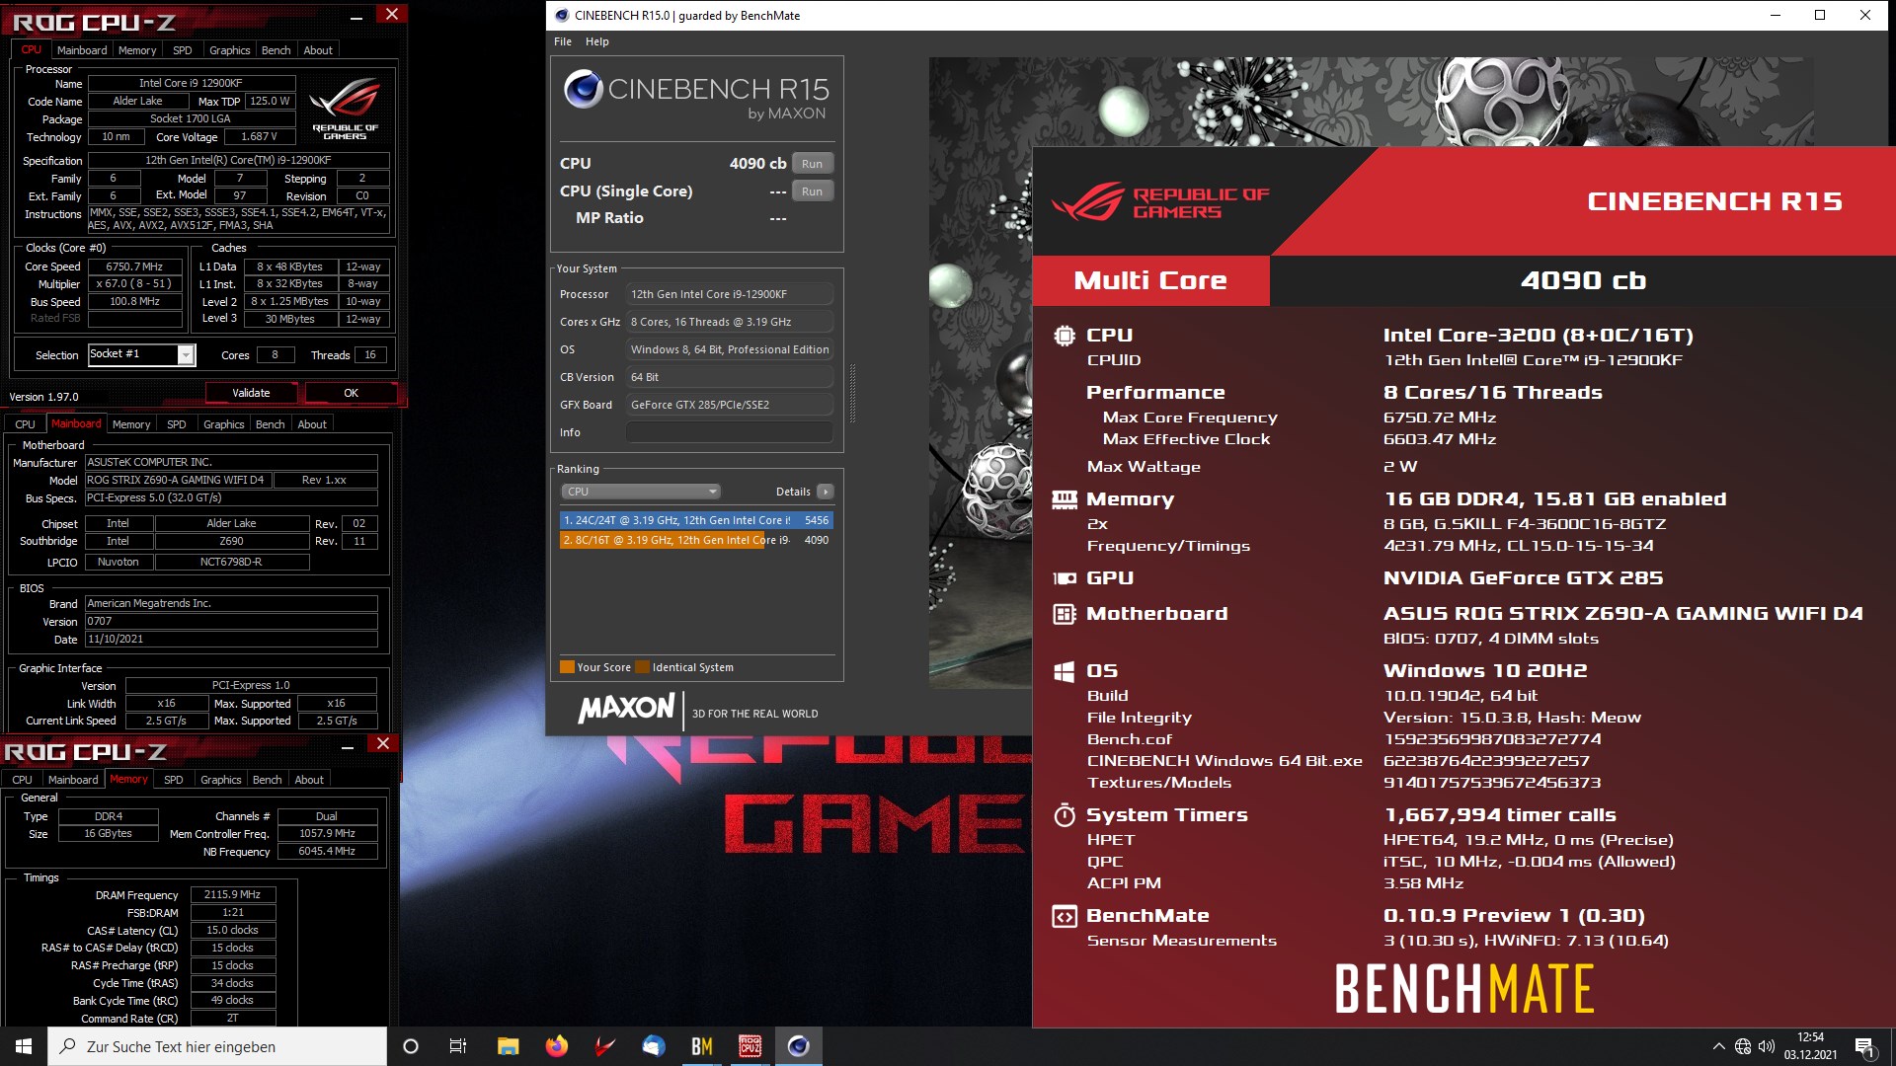Open red wing-shaped app icon in taskbar
1896x1066 pixels.
click(x=605, y=1046)
